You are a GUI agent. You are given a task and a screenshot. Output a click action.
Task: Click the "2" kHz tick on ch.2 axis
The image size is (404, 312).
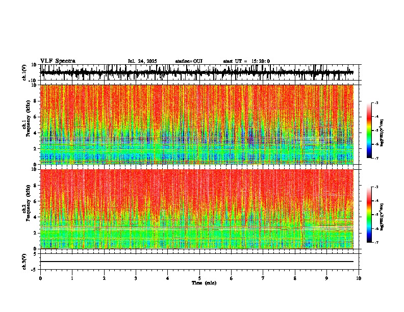[35, 233]
